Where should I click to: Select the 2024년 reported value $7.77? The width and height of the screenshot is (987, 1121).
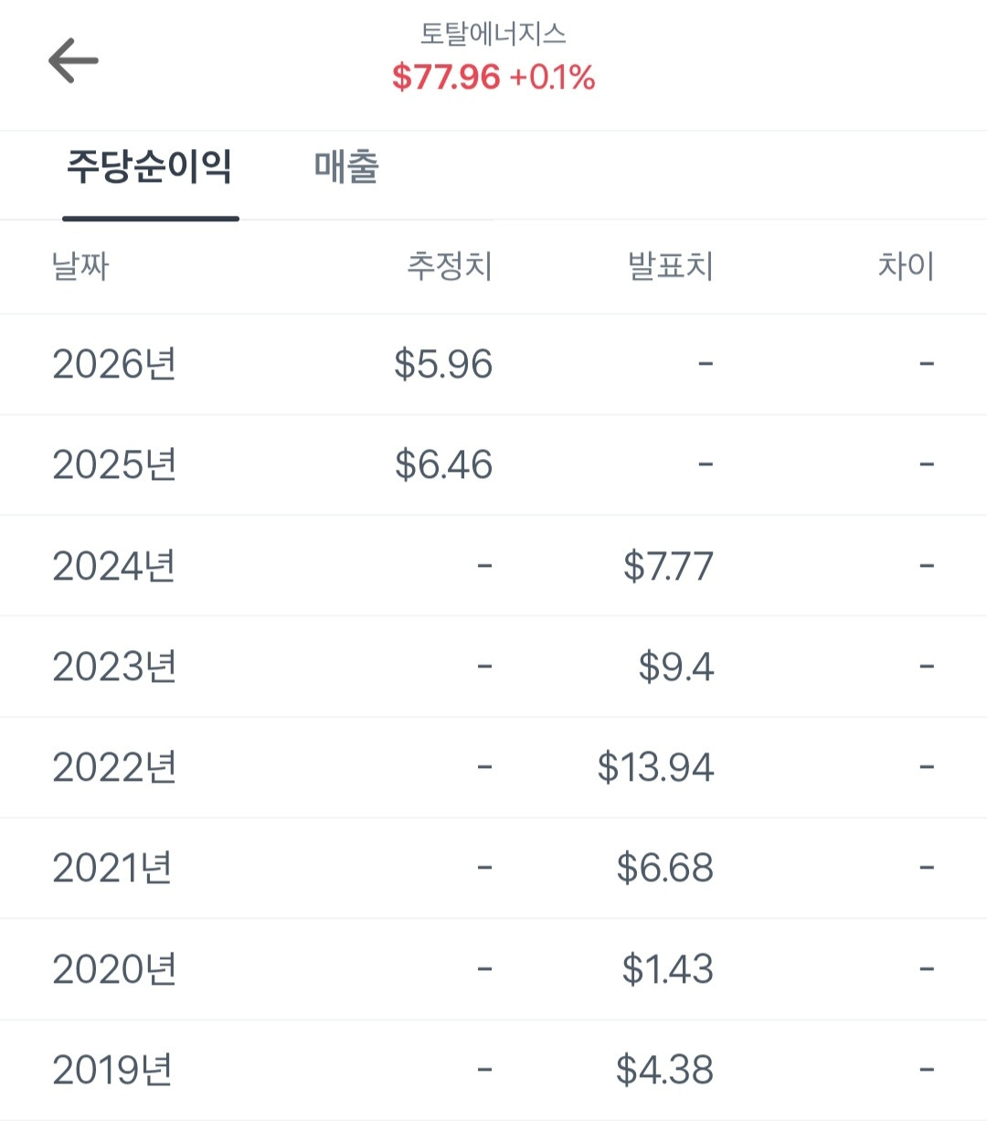pos(668,566)
